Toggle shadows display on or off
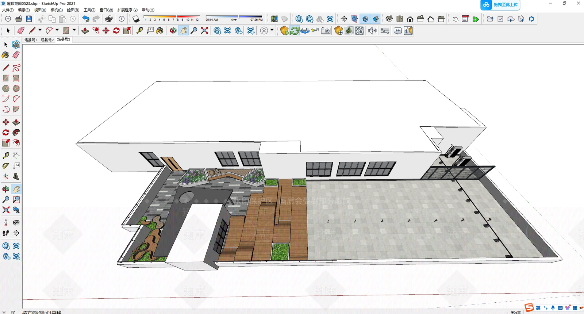The image size is (584, 314). (x=136, y=19)
